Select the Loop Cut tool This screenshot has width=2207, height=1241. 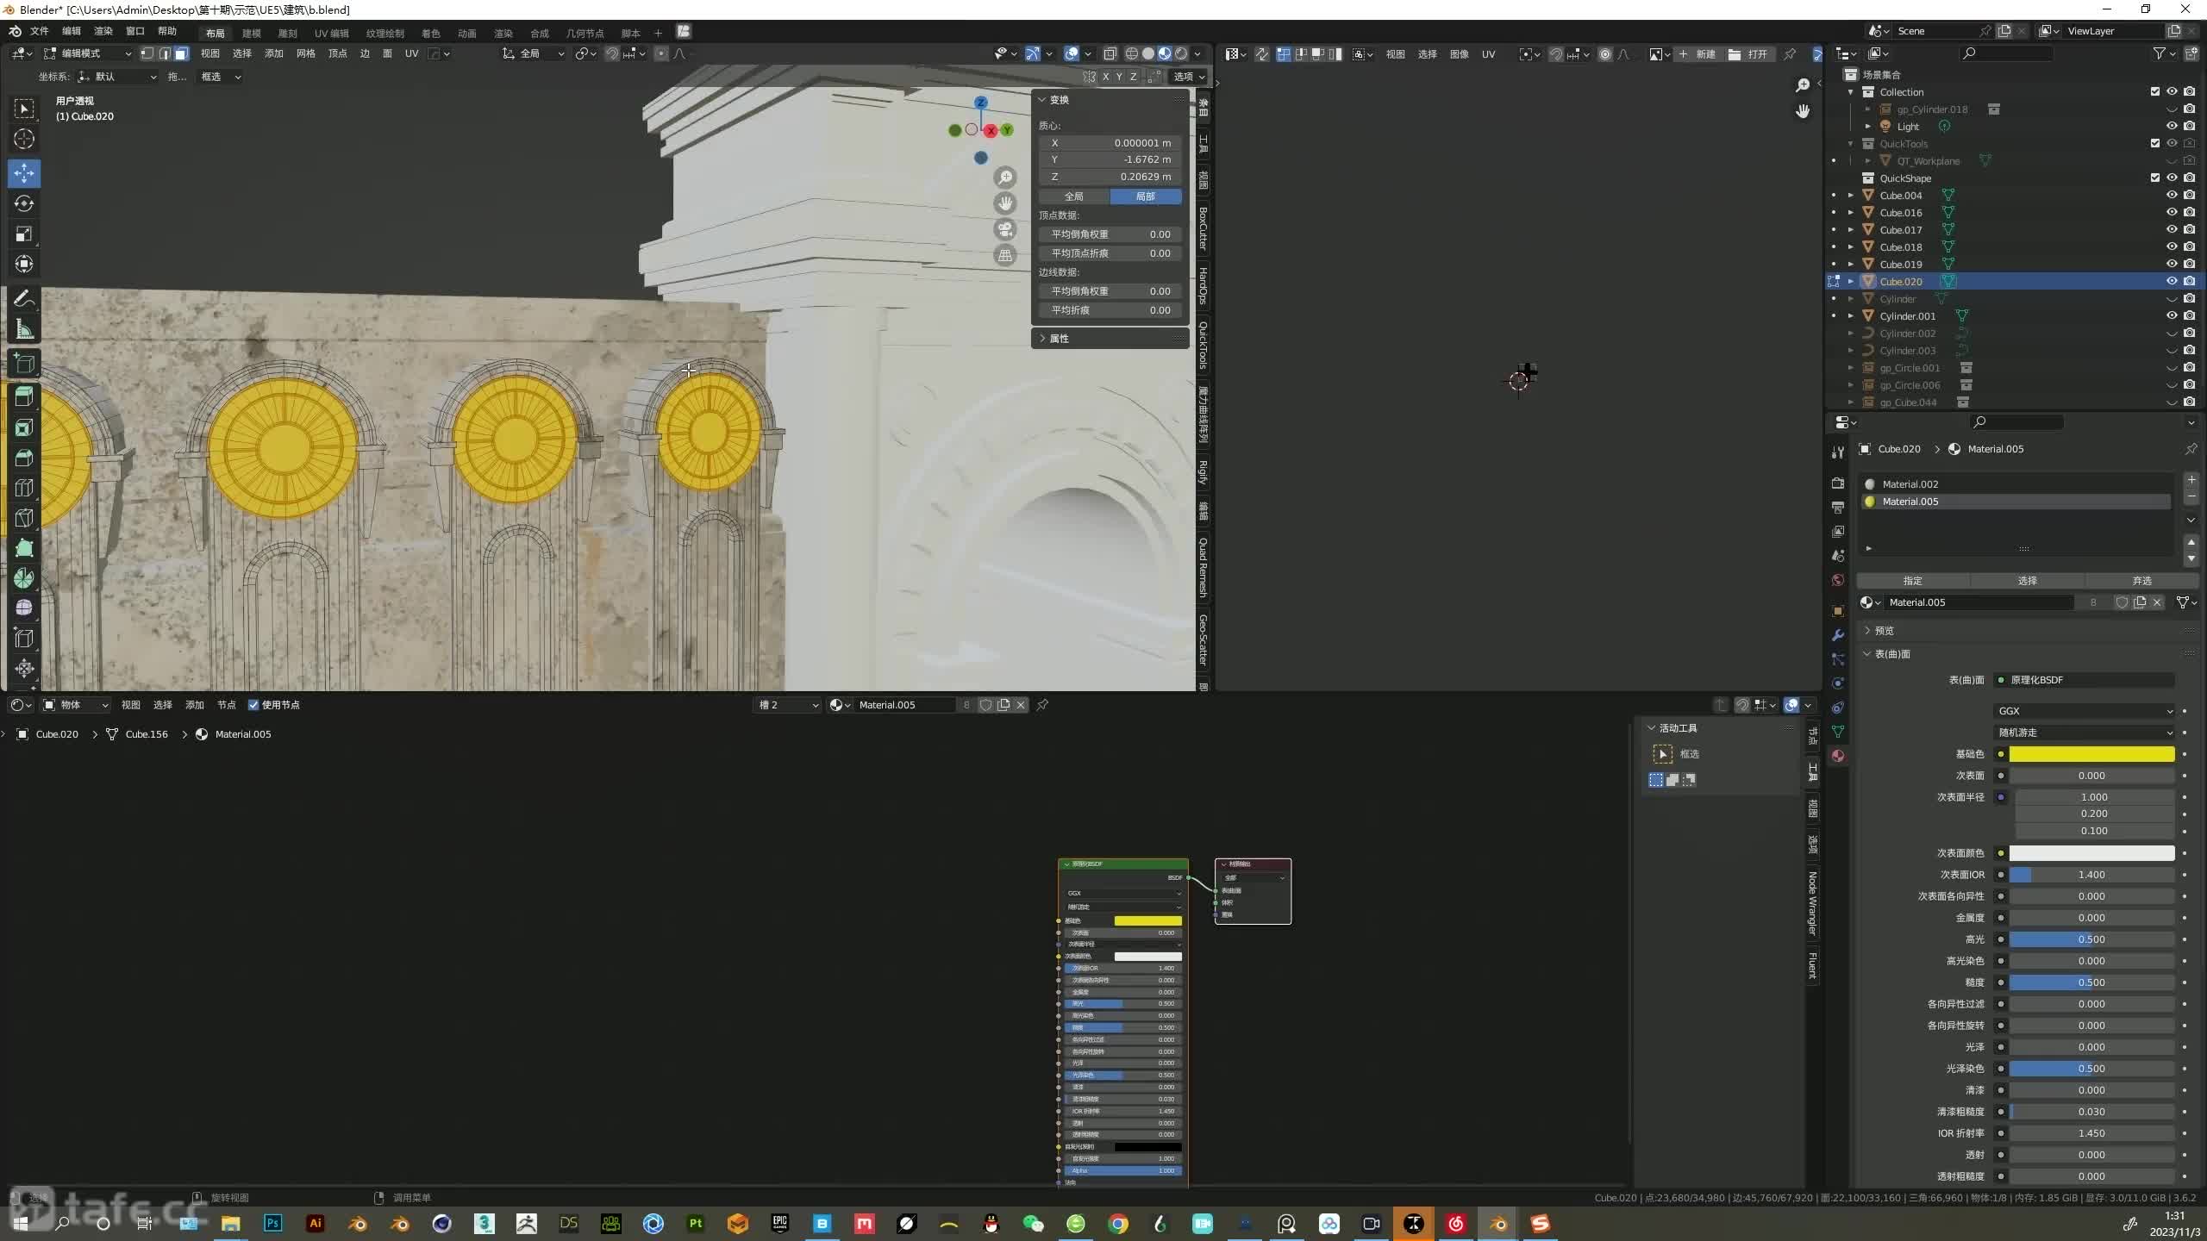24,488
